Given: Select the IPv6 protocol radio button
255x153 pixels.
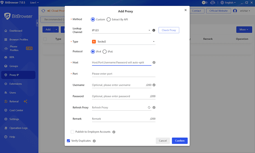Looking at the screenshot, I should click(x=105, y=52).
